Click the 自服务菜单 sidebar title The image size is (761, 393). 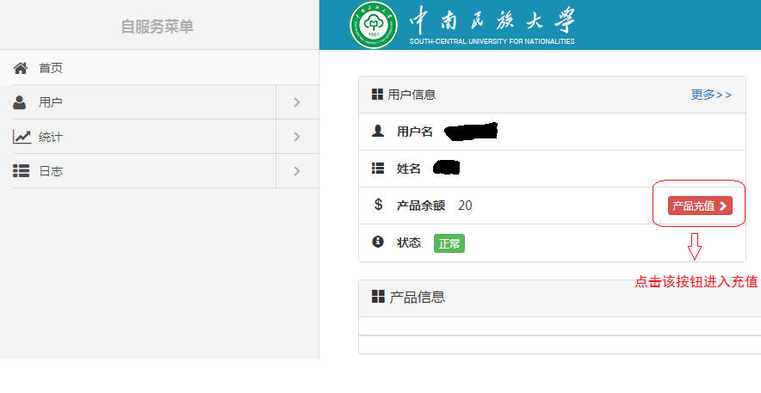[x=158, y=27]
